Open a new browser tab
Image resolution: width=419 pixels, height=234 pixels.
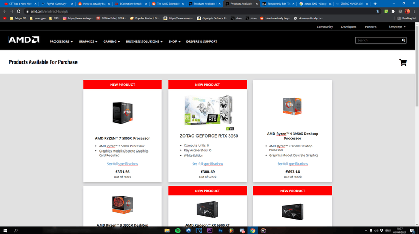pyautogui.click(x=375, y=4)
